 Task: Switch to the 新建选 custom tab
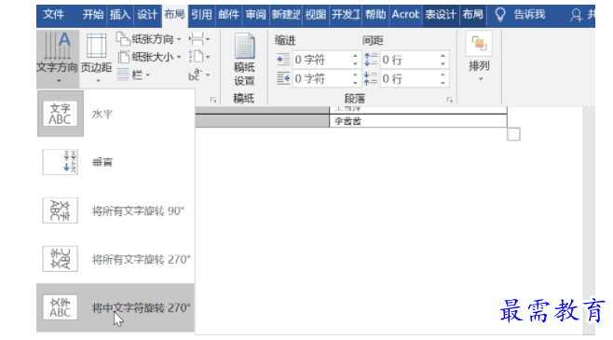click(x=286, y=15)
